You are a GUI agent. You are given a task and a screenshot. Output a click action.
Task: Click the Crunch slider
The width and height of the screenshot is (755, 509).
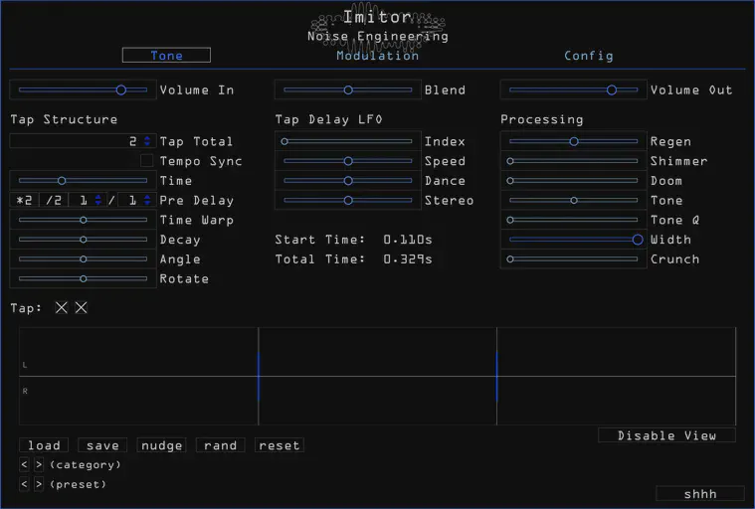(x=574, y=258)
